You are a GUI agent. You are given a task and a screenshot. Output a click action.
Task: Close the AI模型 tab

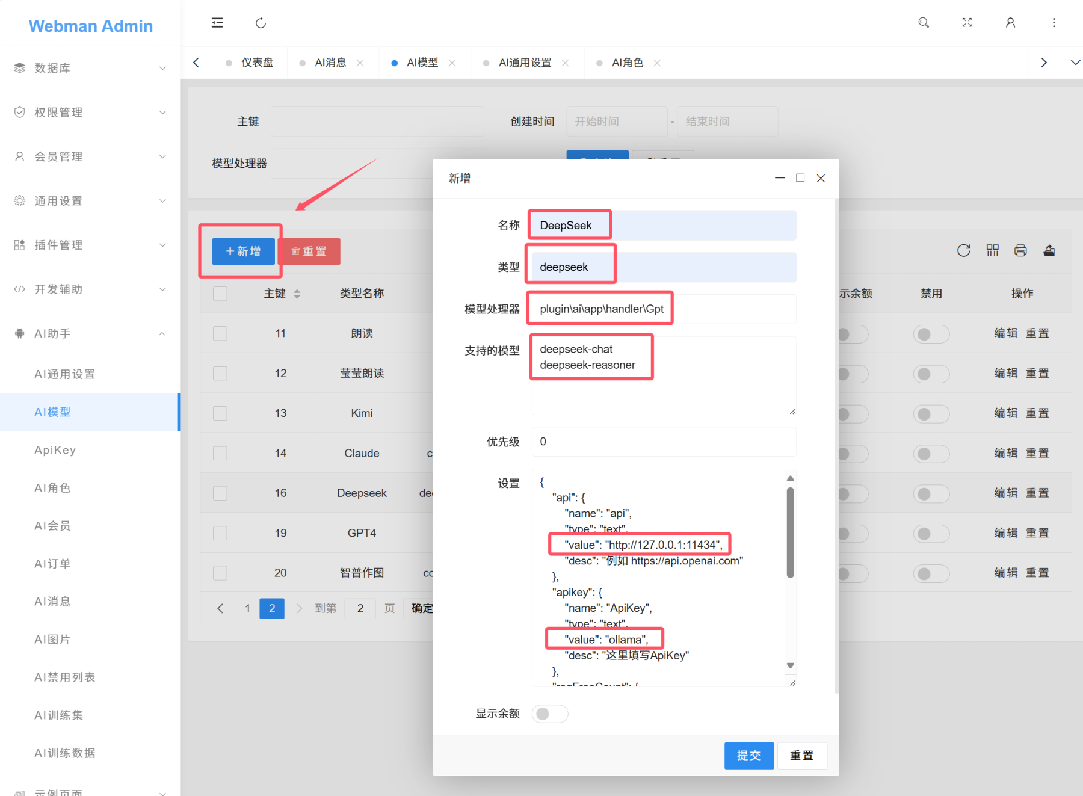tap(452, 63)
